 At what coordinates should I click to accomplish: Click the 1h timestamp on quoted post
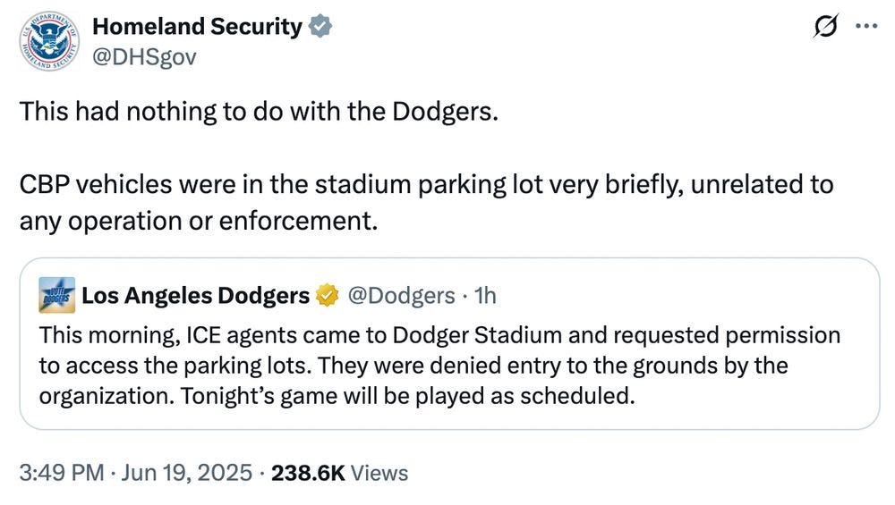click(x=485, y=295)
